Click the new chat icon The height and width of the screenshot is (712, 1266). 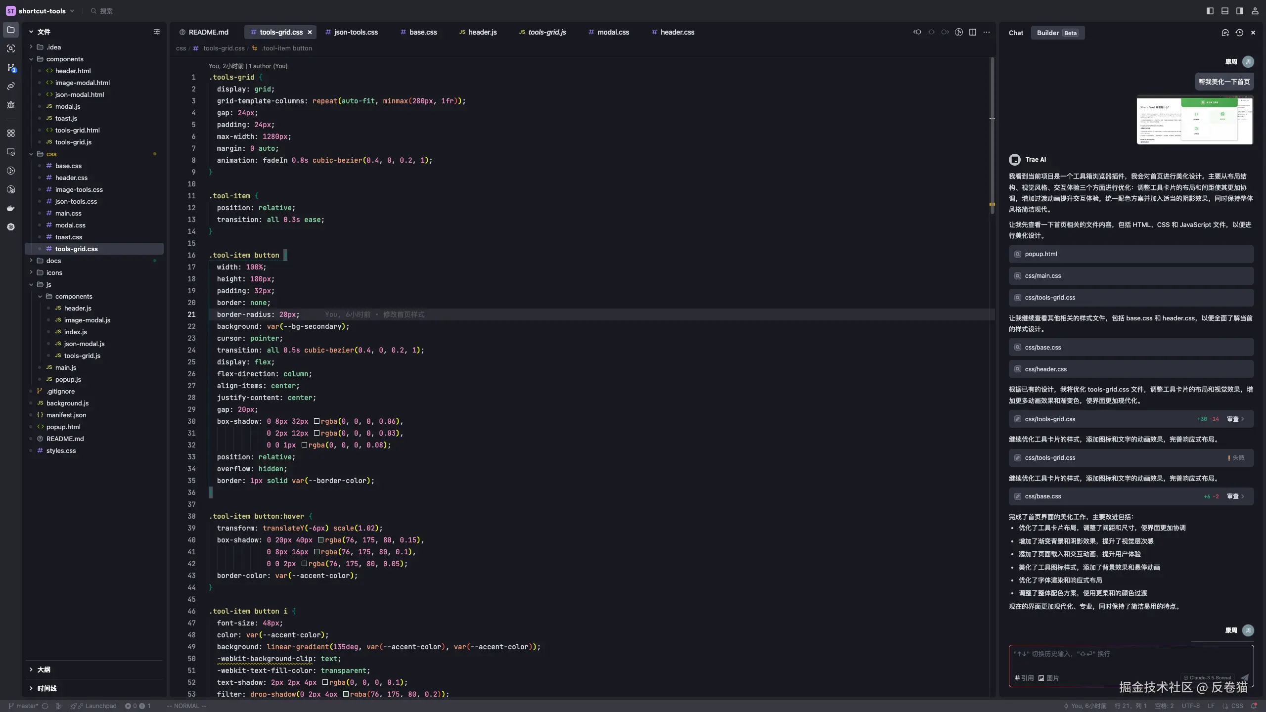[x=1225, y=33]
